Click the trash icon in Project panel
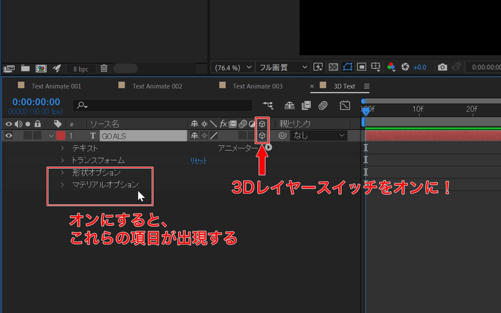501x313 pixels. (104, 69)
